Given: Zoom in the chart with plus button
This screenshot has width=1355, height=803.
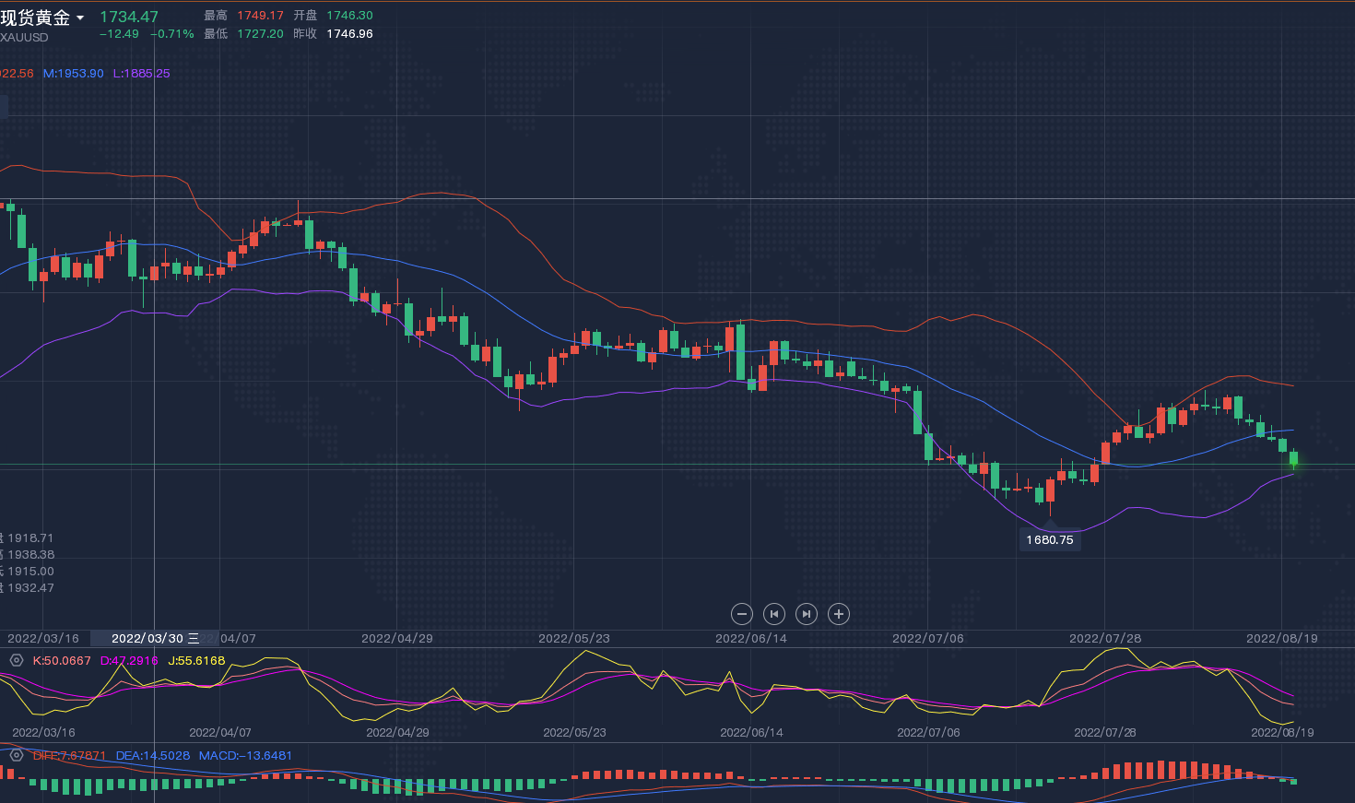Looking at the screenshot, I should click(x=838, y=614).
